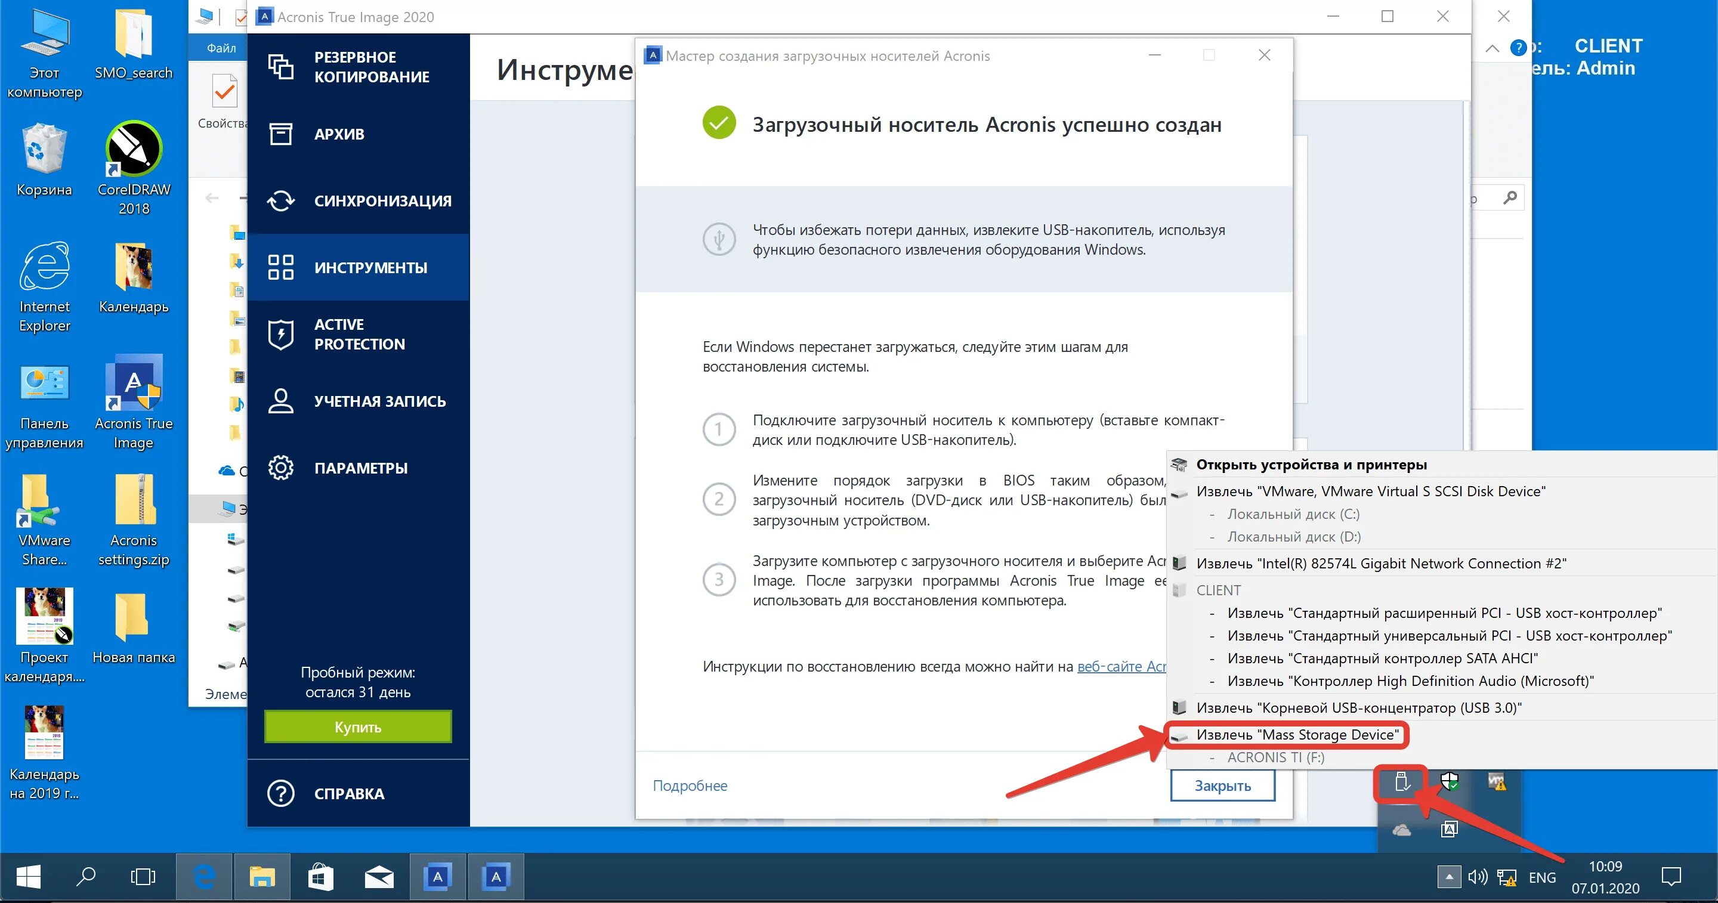Click the Tools grid icon in sidebar

(x=281, y=267)
